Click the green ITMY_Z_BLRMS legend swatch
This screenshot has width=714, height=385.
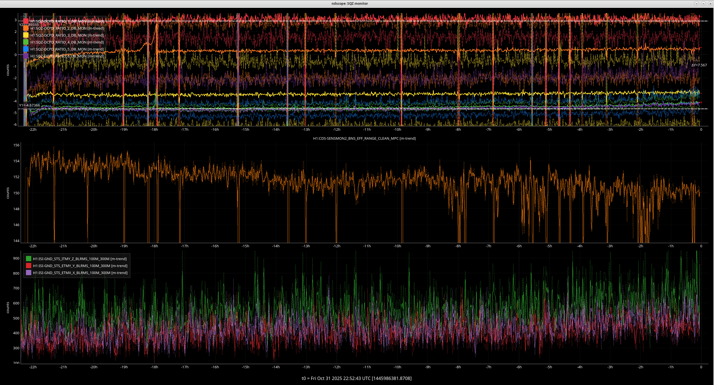tap(28, 259)
